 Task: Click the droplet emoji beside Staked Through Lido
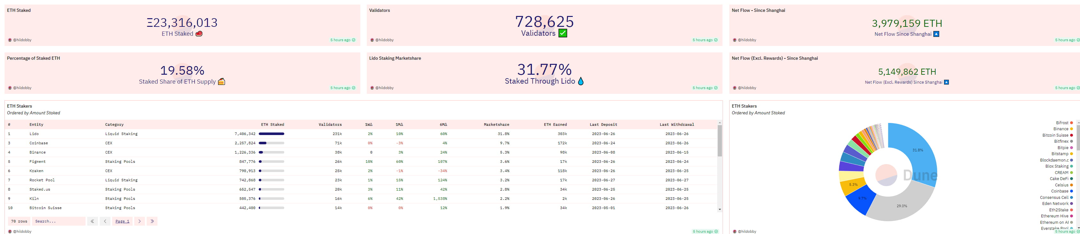click(x=581, y=81)
